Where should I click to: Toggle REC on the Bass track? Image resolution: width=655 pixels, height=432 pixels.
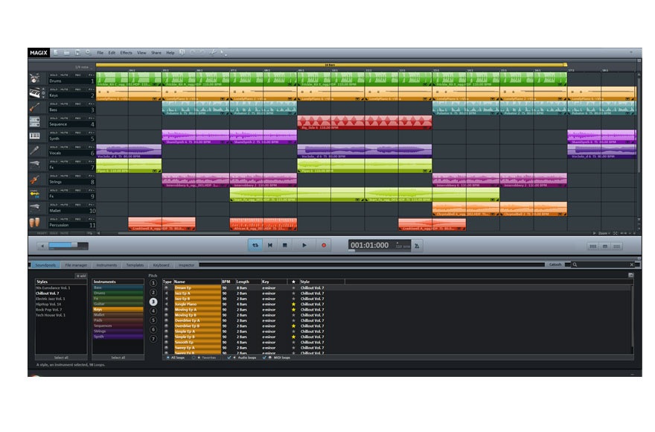[x=78, y=104]
